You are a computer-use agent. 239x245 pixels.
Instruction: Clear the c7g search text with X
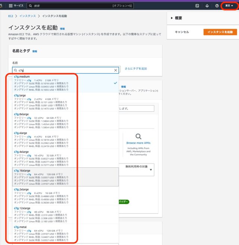116,70
